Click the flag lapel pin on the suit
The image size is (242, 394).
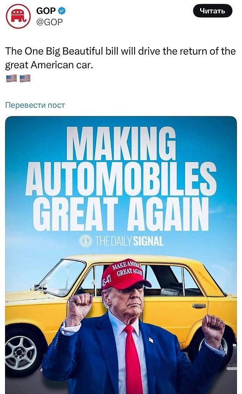pyautogui.click(x=151, y=340)
